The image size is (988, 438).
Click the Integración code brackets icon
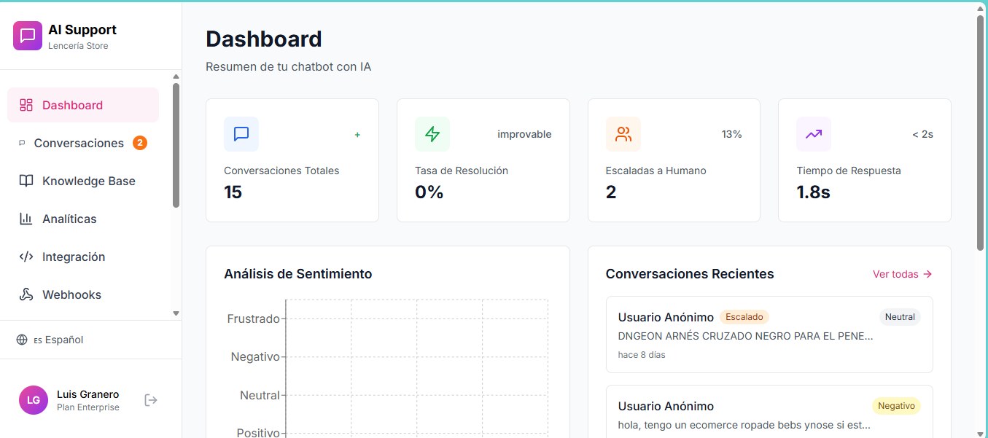coord(26,257)
